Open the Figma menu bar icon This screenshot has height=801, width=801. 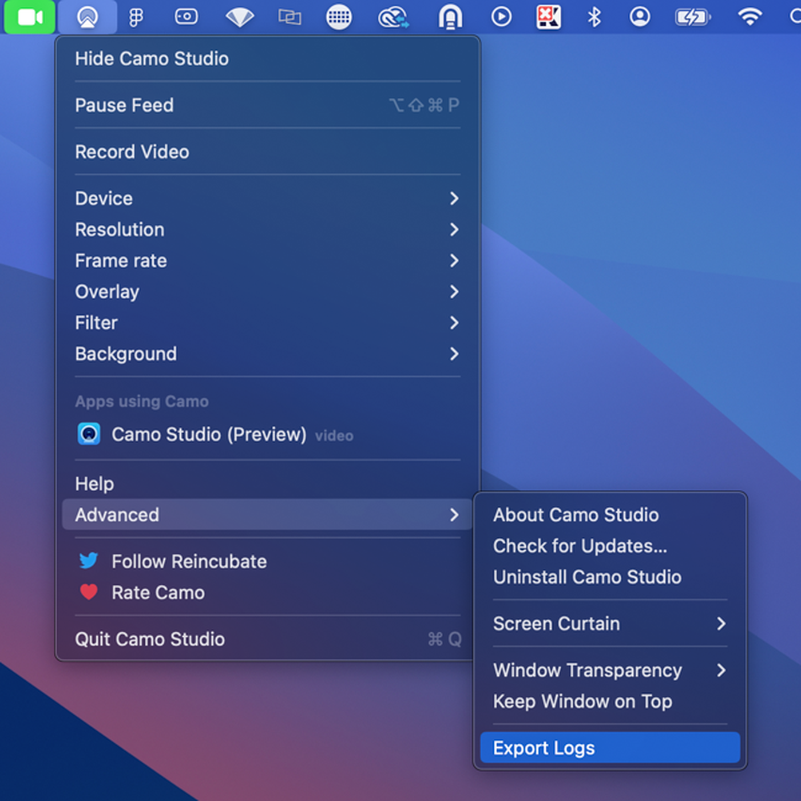(x=136, y=17)
